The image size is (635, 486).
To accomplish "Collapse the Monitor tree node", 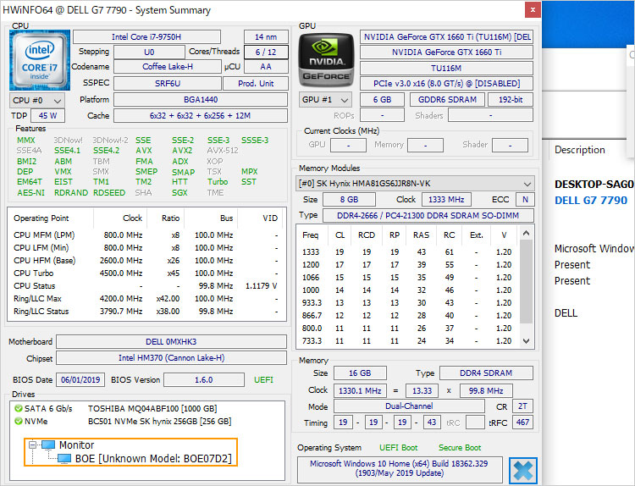I will [32, 445].
